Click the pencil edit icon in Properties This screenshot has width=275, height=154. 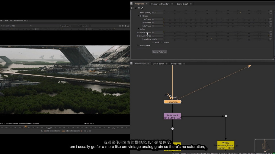tap(142, 8)
